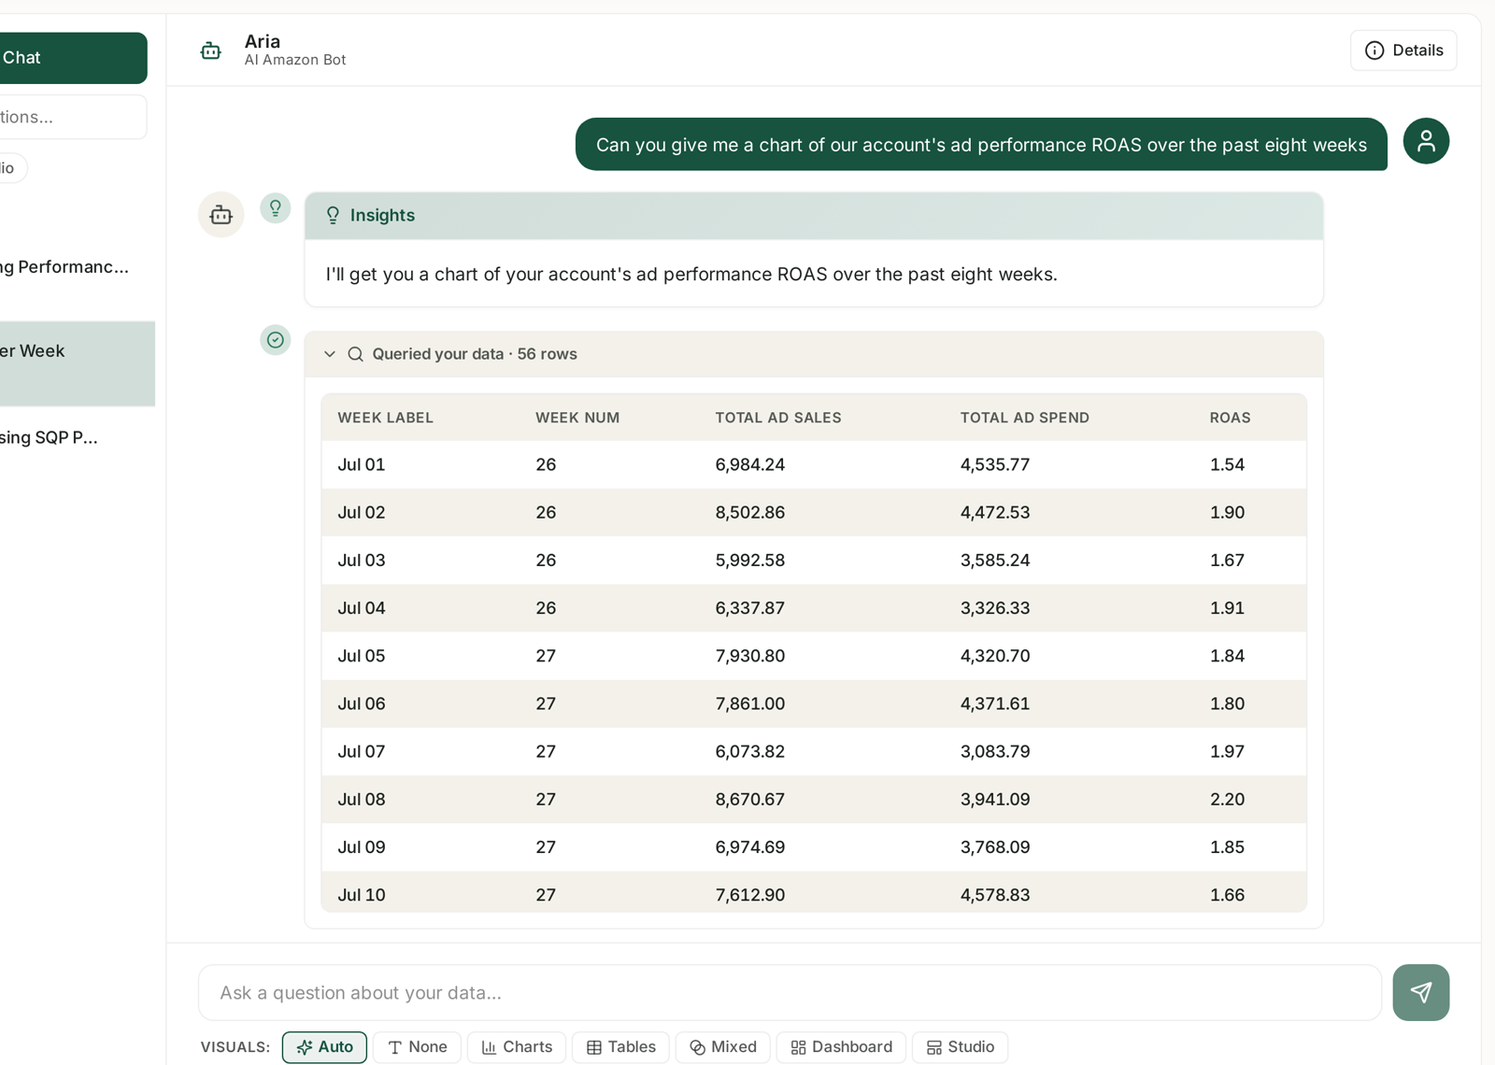
Task: Collapse the Insights panel header
Action: click(814, 216)
